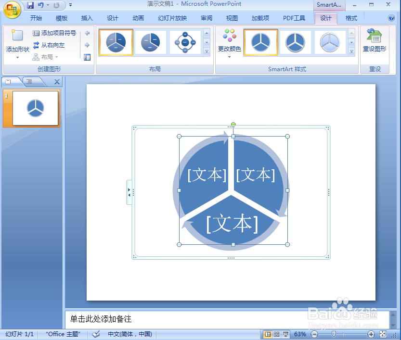Screen dimensions: 401x340
Task: Save the presentation via floppy icon
Action: pyautogui.click(x=30, y=5)
